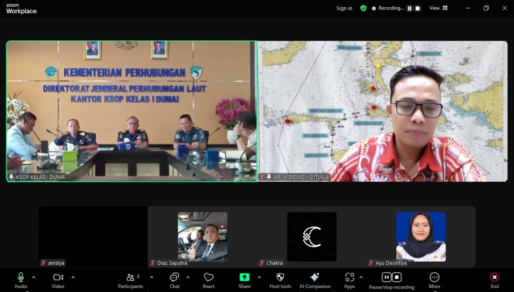
Task: Stop recording from bottom toolbar
Action: click(x=397, y=278)
